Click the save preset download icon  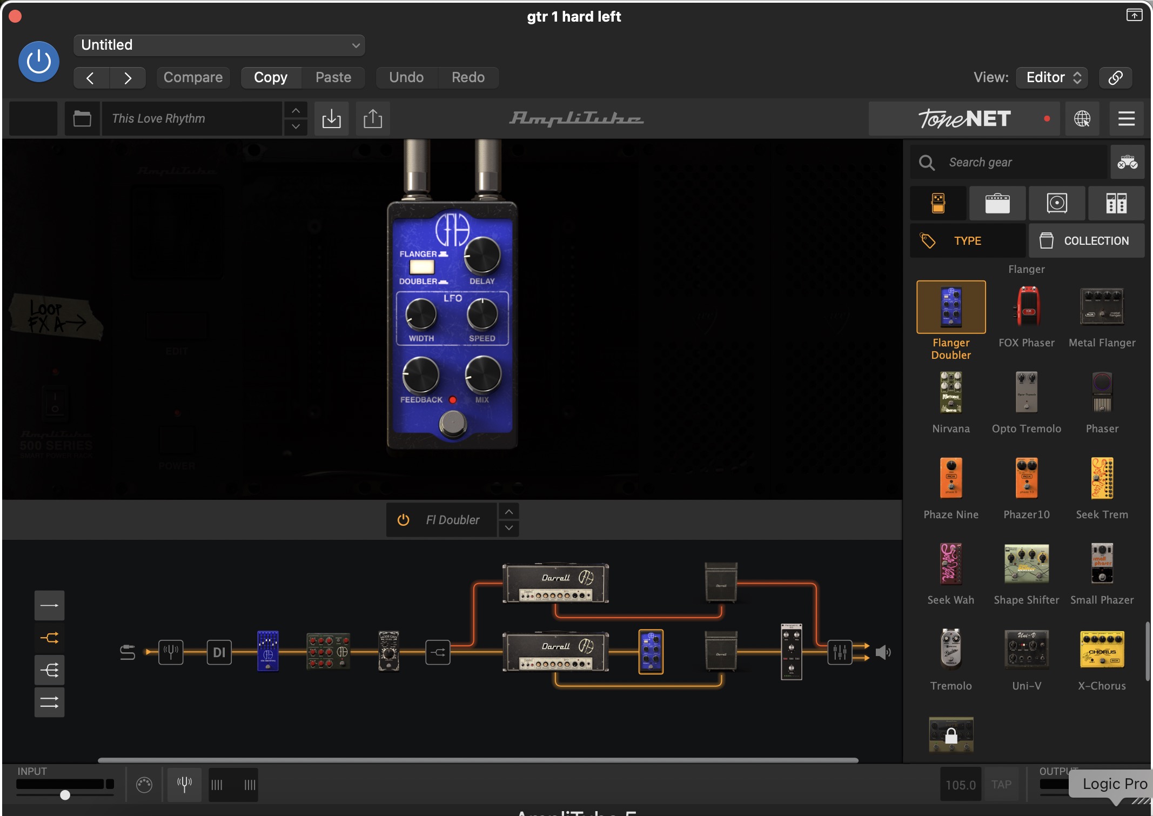[331, 118]
